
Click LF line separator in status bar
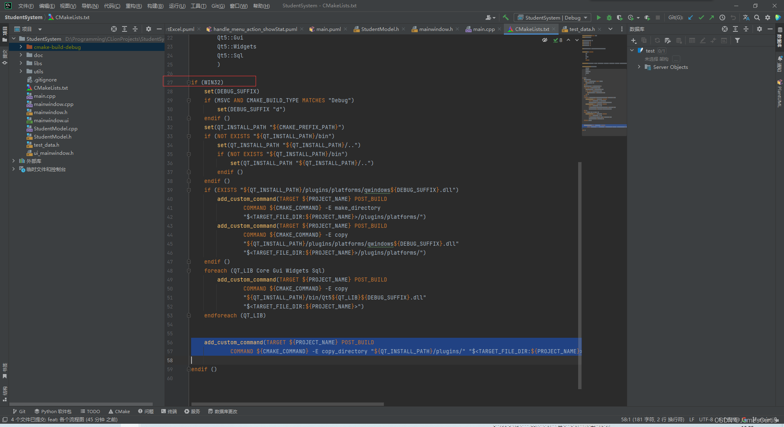click(692, 419)
